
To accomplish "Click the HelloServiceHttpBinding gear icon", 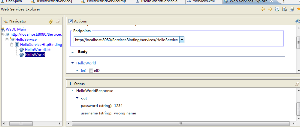I will click(x=17, y=45).
